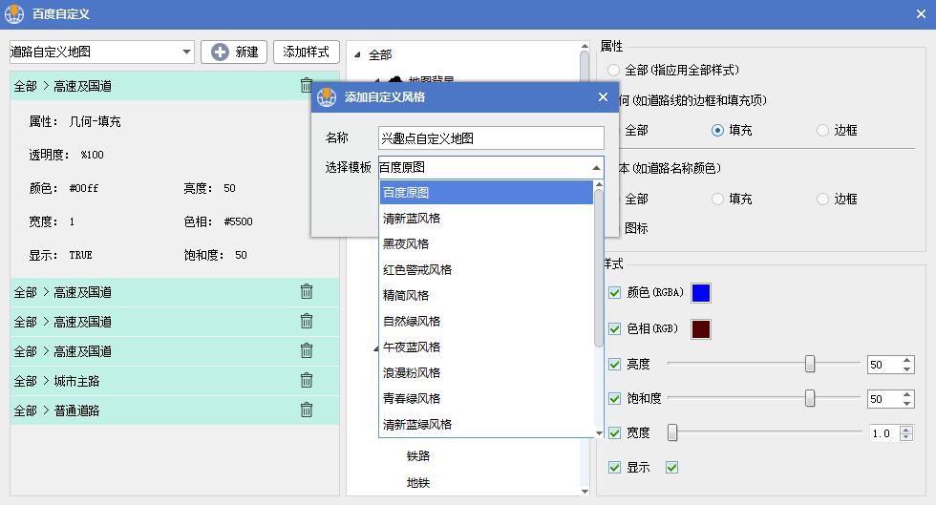Click the 亮度 slider handle
Screen dimensions: 936x505
click(x=810, y=364)
